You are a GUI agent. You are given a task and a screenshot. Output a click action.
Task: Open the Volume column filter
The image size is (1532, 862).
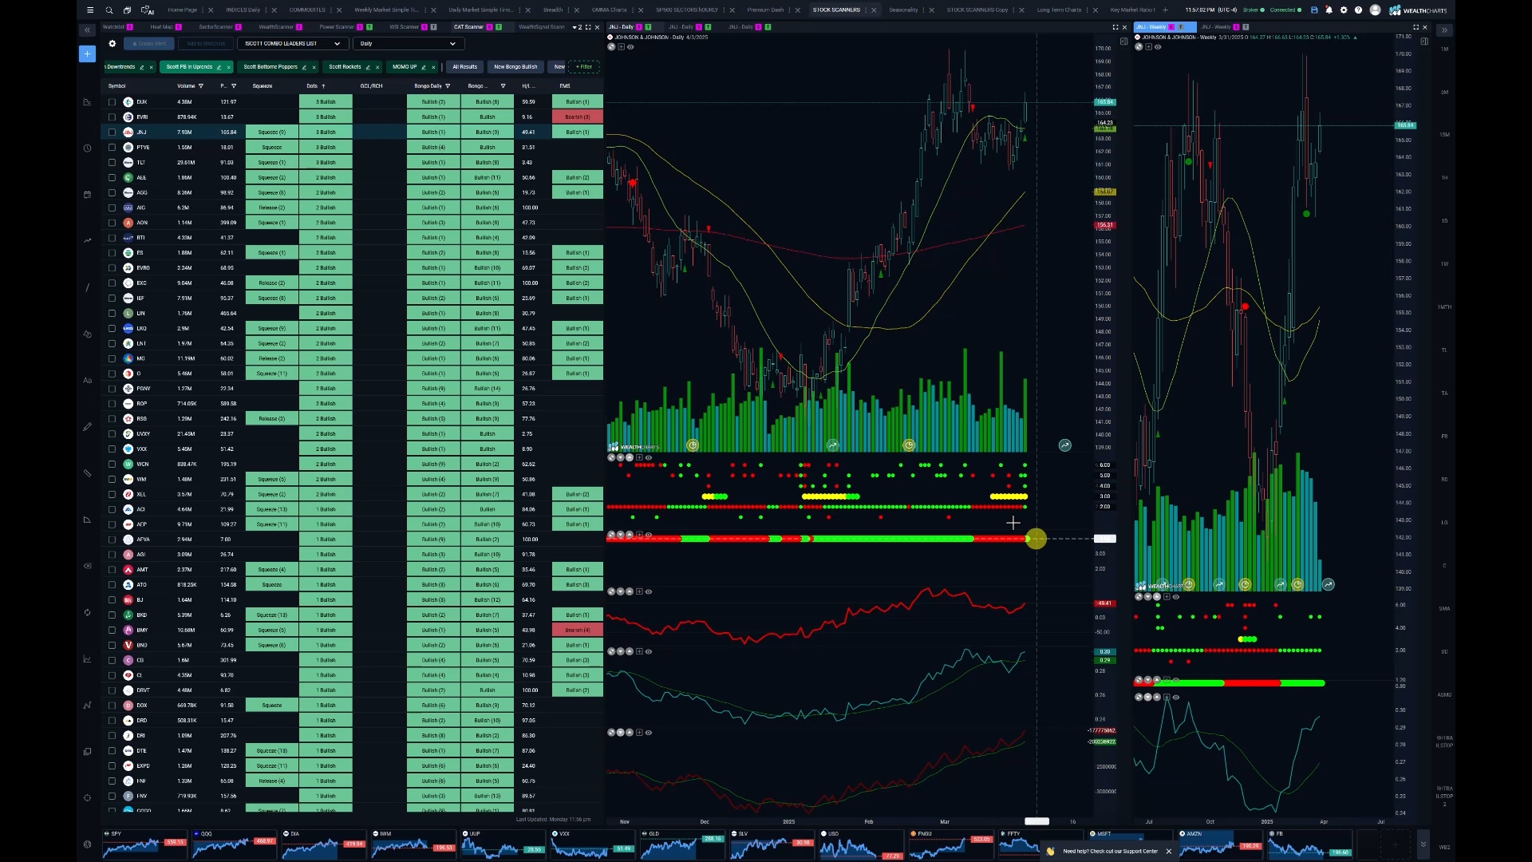200,86
